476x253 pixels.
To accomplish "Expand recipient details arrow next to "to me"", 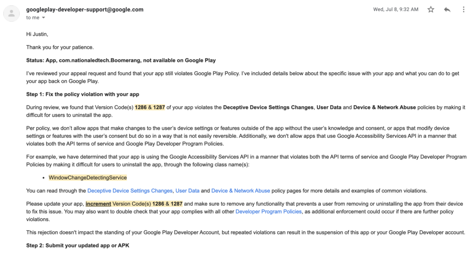I will (44, 18).
